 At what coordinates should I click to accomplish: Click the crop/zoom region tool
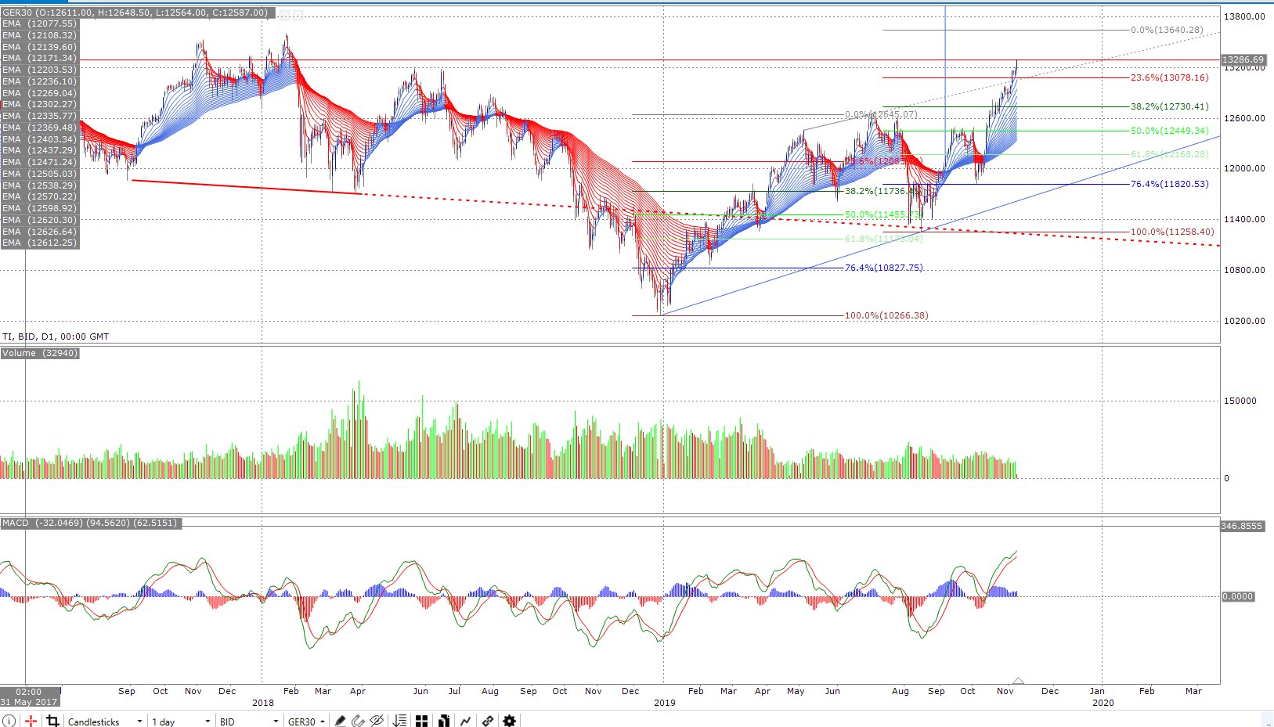(52, 721)
